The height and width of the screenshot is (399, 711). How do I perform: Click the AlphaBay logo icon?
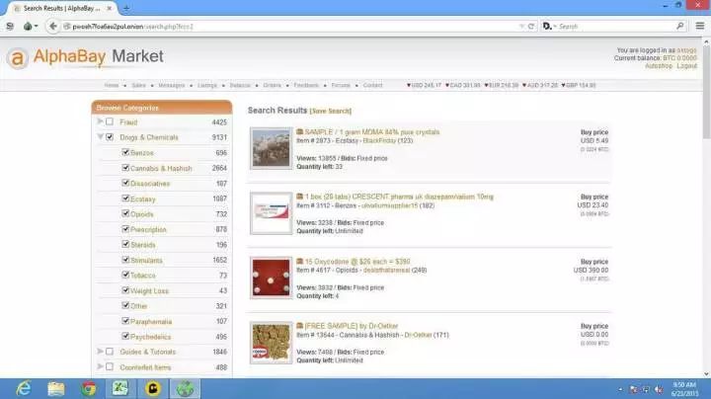point(18,57)
